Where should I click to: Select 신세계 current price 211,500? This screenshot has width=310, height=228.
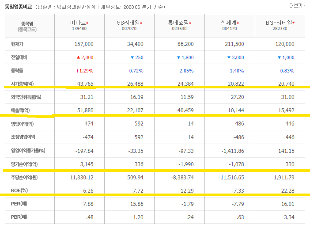coord(234,44)
